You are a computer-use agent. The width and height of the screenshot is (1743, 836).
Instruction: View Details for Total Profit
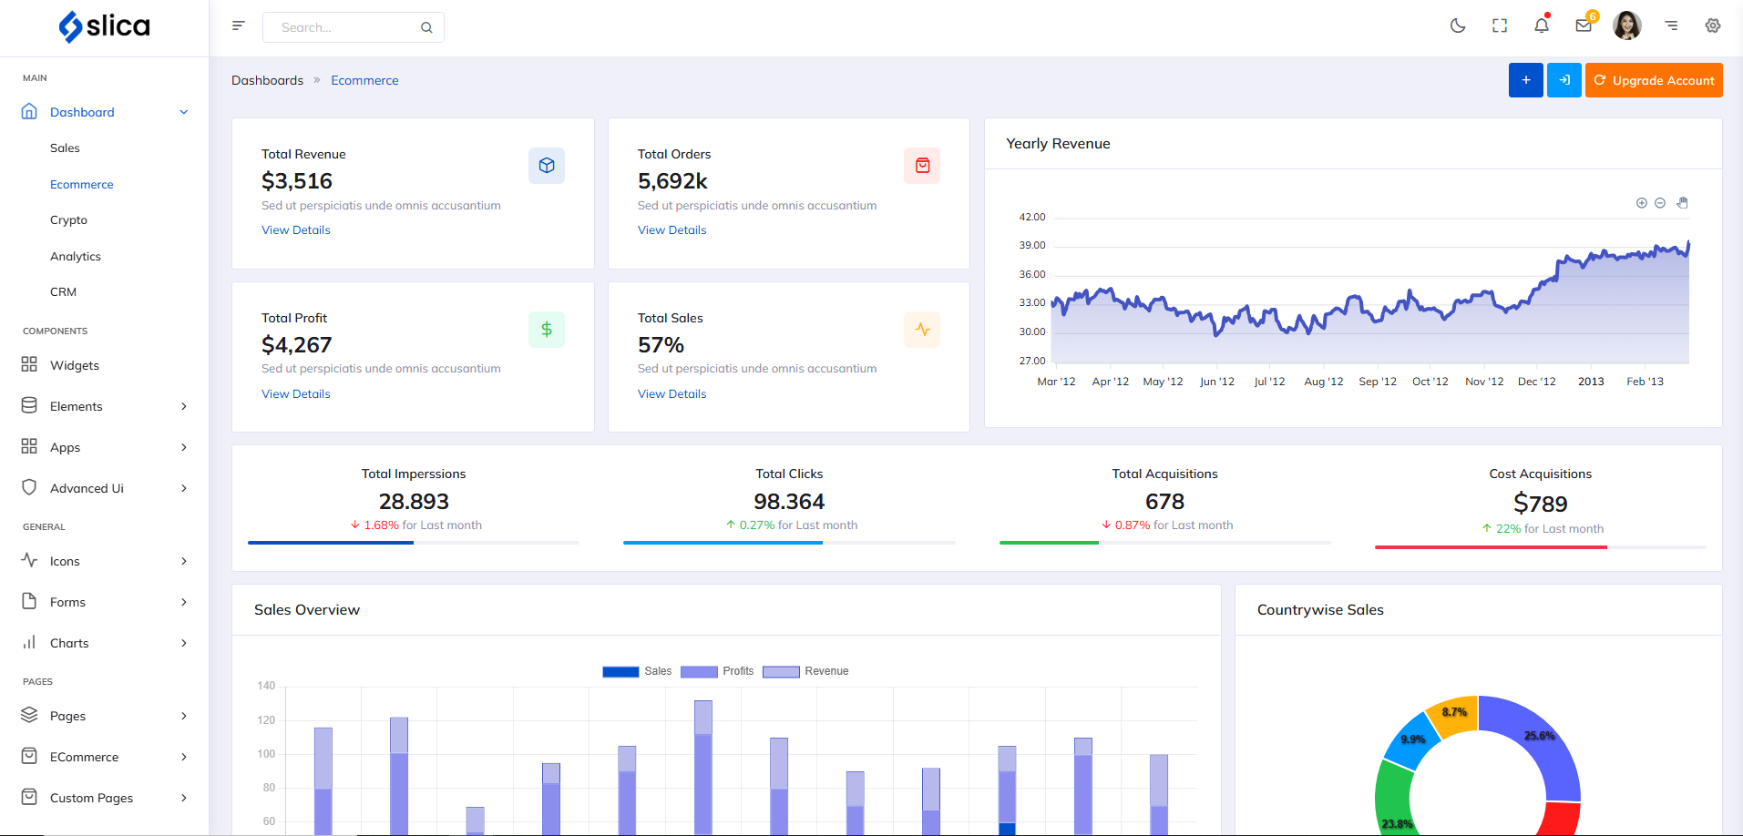296,393
